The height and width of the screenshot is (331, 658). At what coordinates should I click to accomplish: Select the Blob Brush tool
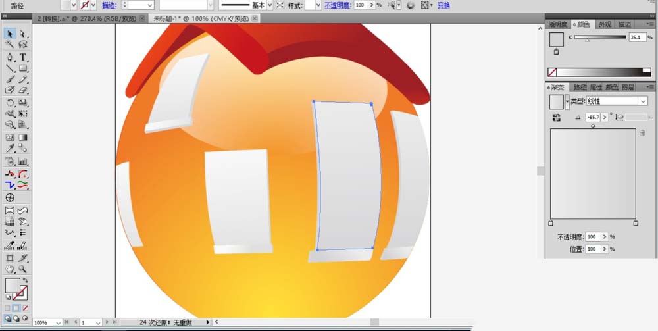pyautogui.click(x=10, y=89)
